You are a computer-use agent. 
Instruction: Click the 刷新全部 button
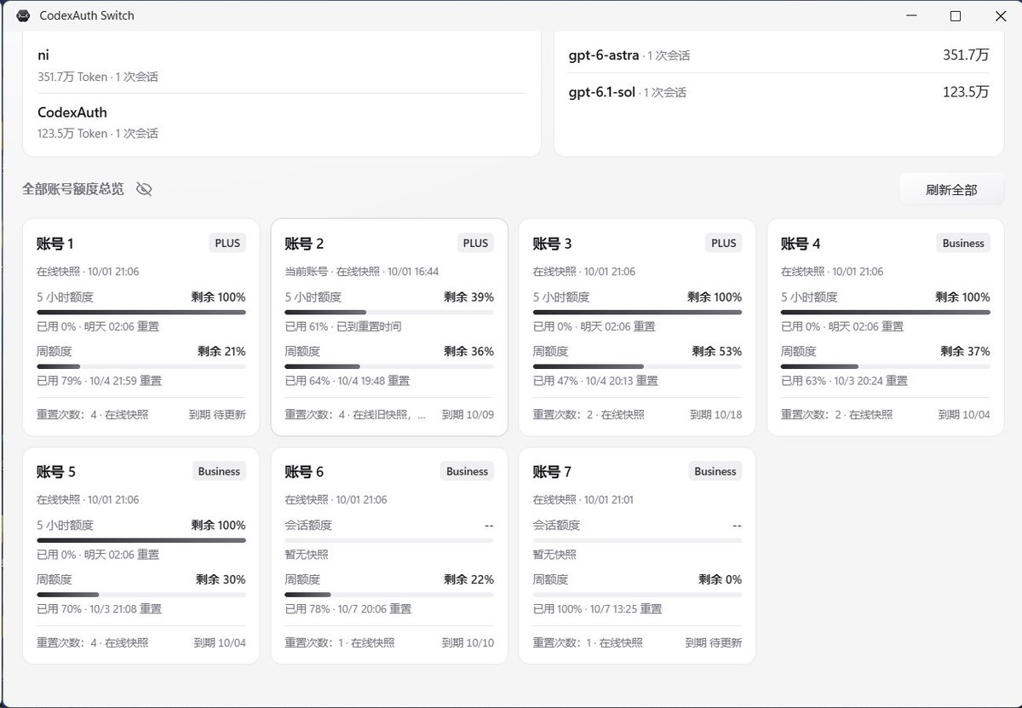tap(951, 190)
